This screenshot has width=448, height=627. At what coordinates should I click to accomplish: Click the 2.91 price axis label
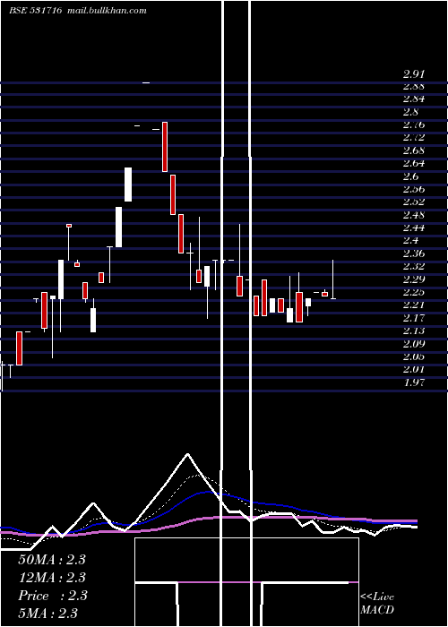(414, 74)
